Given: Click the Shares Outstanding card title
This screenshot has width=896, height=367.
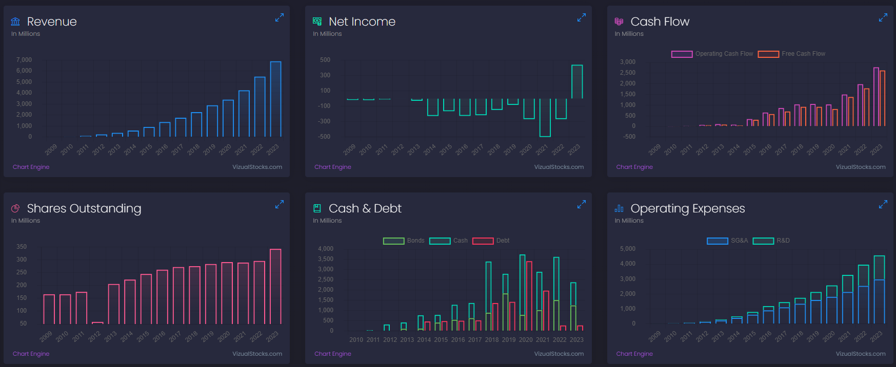Looking at the screenshot, I should (84, 209).
